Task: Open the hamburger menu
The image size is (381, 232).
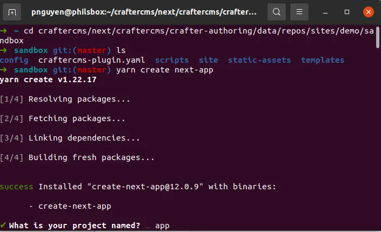Action: [x=300, y=11]
